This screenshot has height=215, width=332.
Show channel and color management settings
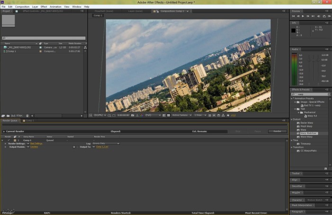coord(142,115)
